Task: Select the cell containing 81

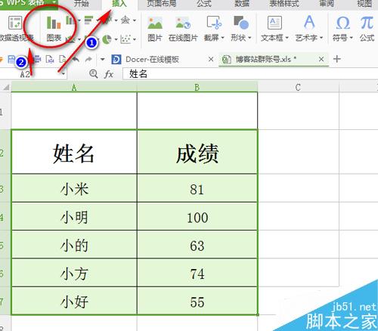Action: point(197,188)
